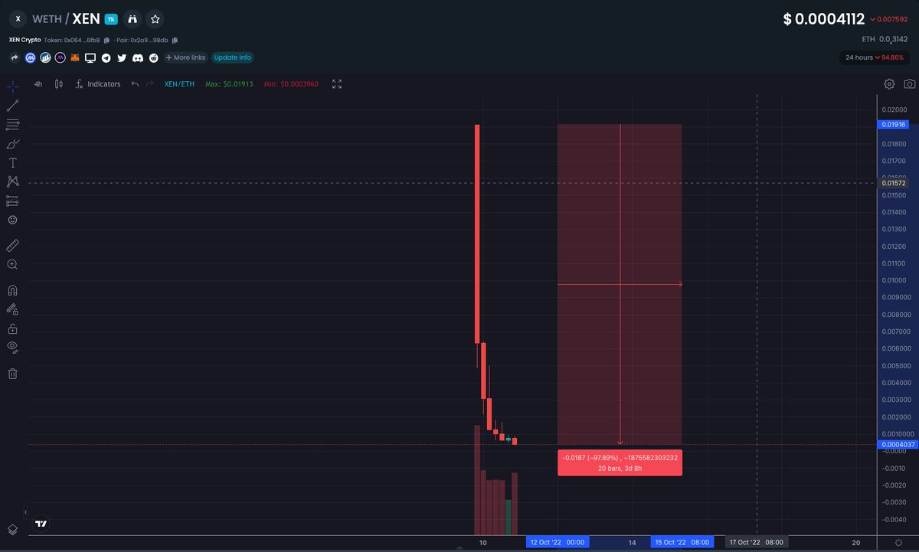The height and width of the screenshot is (552, 919).
Task: Open the prediction and measurement tools
Action: [12, 201]
